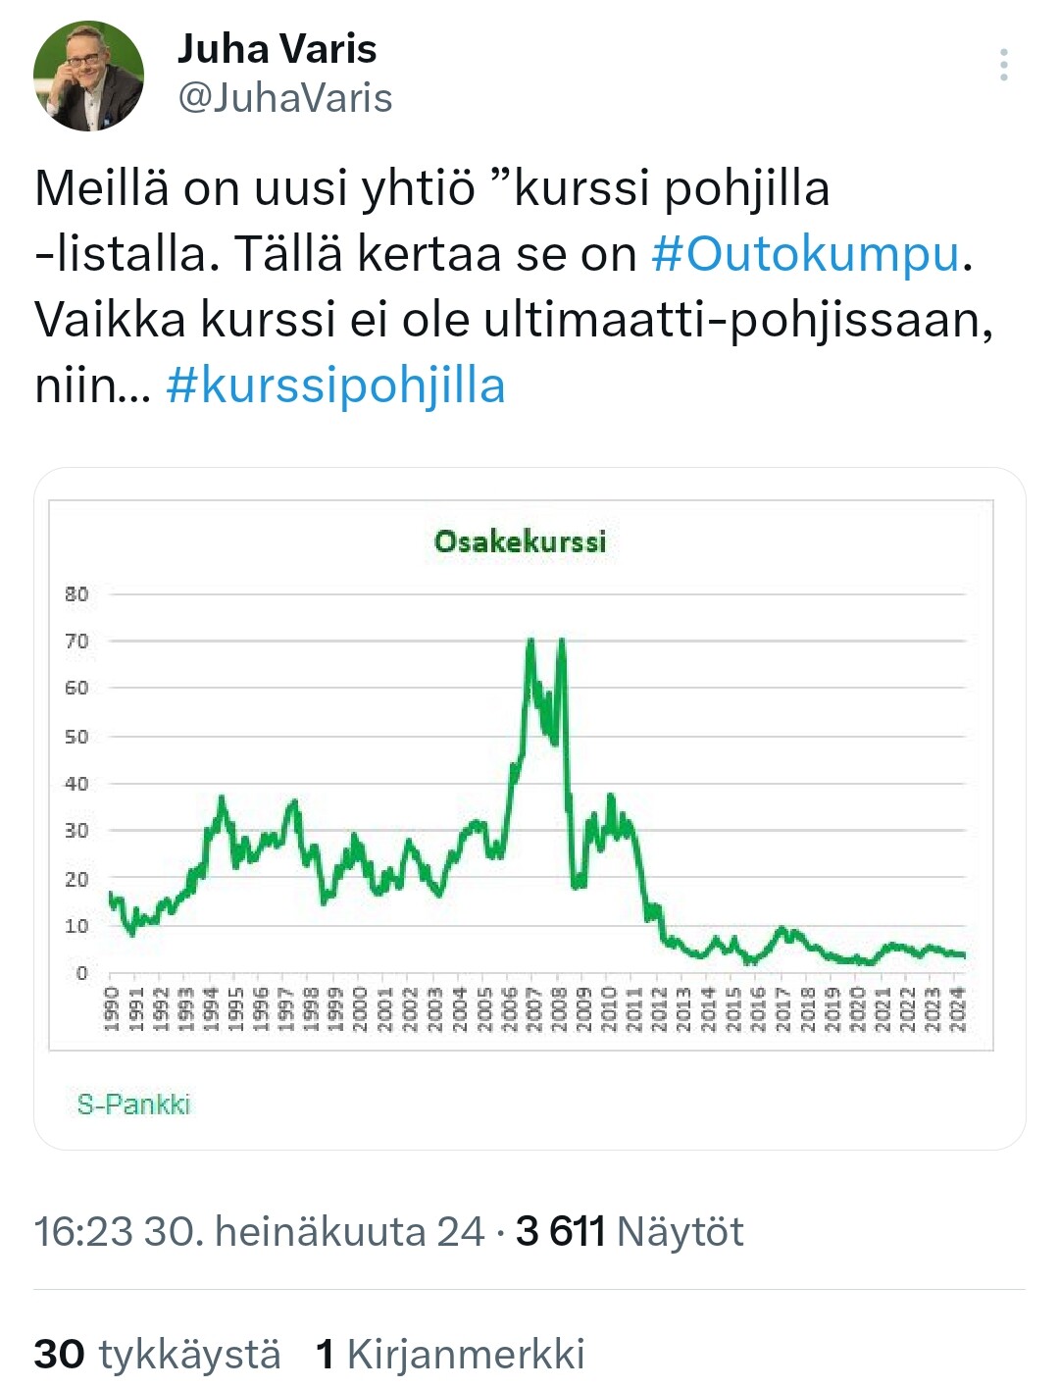
Task: Click the 2007 peak on the chart
Action: (530, 643)
